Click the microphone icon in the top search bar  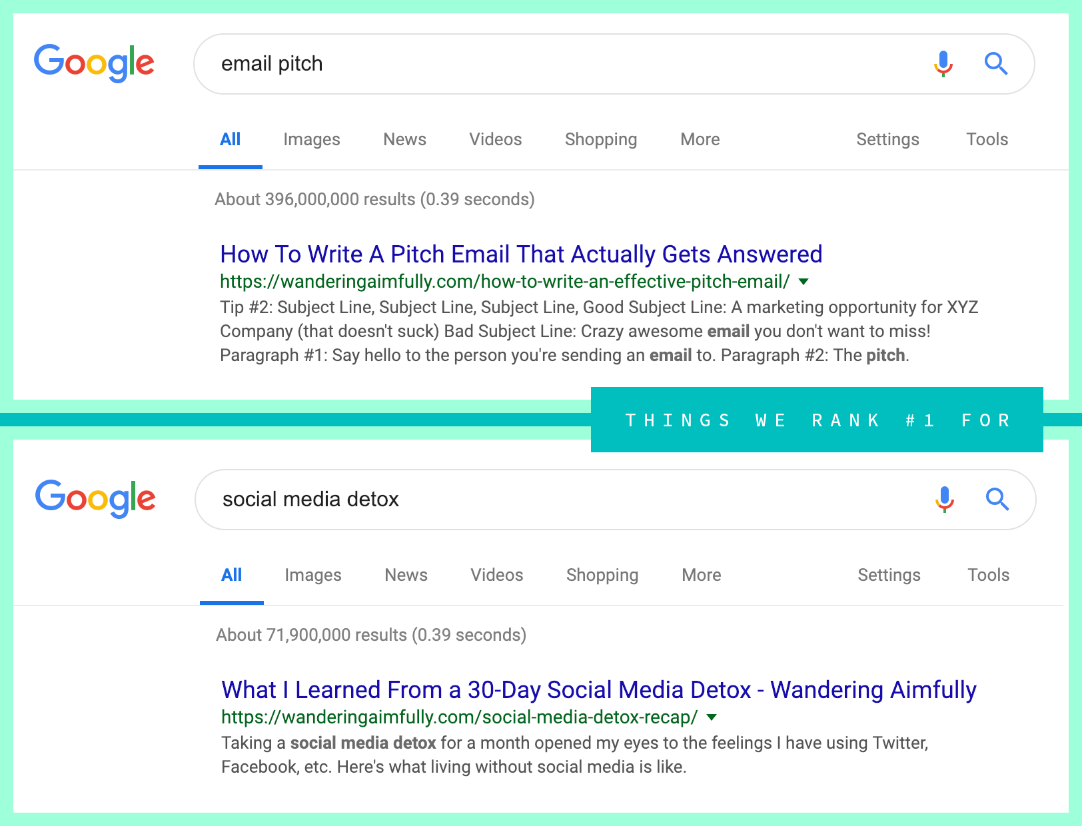942,64
